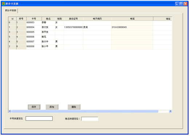190x136 pixels.
Task: Click the name cell 李大发
Action: tap(48, 27)
